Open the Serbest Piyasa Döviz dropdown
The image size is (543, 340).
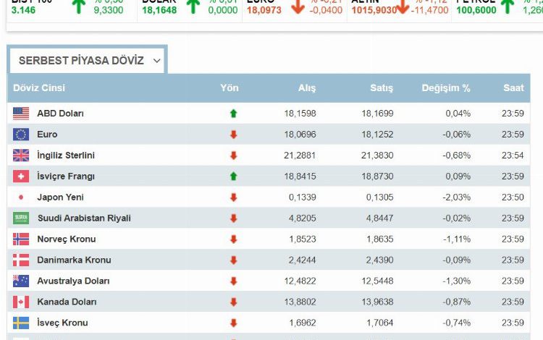tap(87, 61)
